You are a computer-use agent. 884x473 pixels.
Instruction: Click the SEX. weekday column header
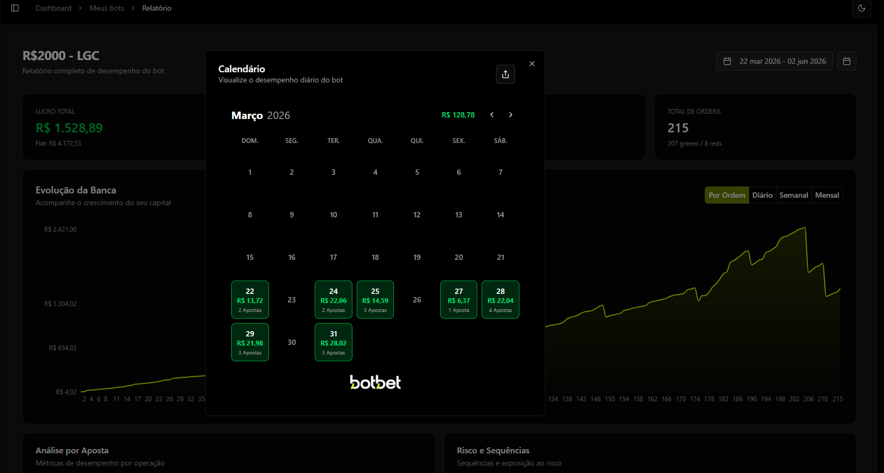[459, 141]
